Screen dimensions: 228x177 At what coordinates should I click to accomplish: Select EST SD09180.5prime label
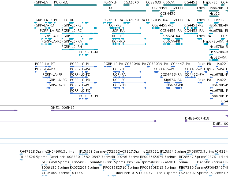coord(55,168)
